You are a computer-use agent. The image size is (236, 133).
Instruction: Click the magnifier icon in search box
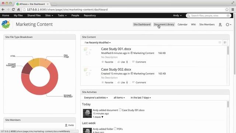(188, 16)
